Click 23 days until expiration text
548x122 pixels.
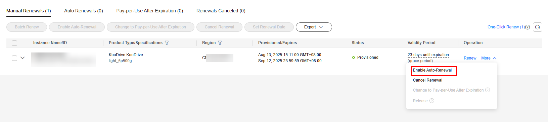point(428,55)
